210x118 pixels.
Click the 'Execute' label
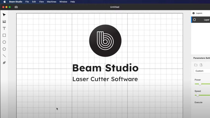(x=198, y=102)
